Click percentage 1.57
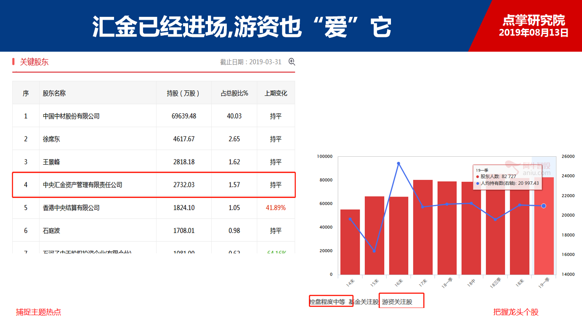The height and width of the screenshot is (321, 582). [234, 185]
